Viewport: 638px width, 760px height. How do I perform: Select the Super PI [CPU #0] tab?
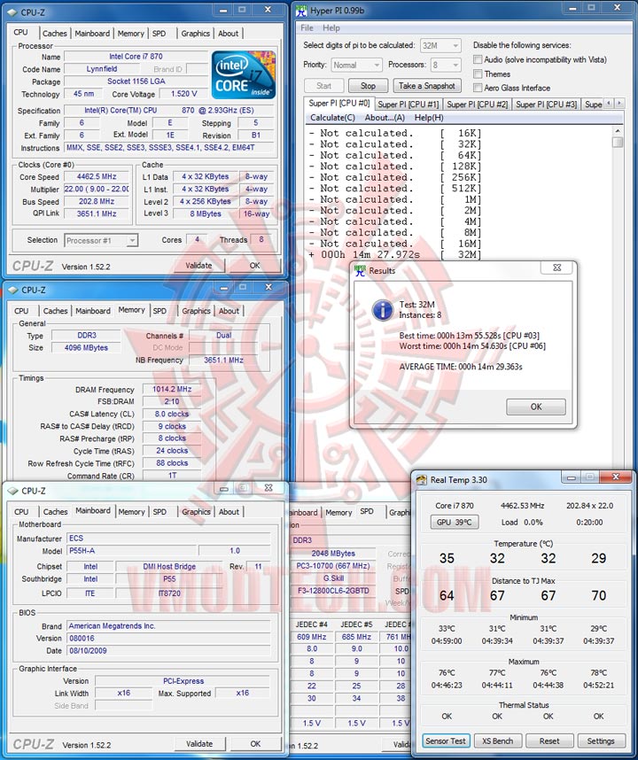[x=339, y=104]
